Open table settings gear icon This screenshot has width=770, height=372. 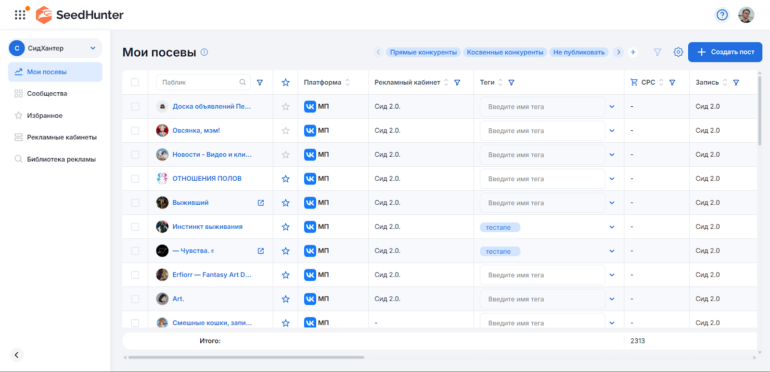(678, 52)
